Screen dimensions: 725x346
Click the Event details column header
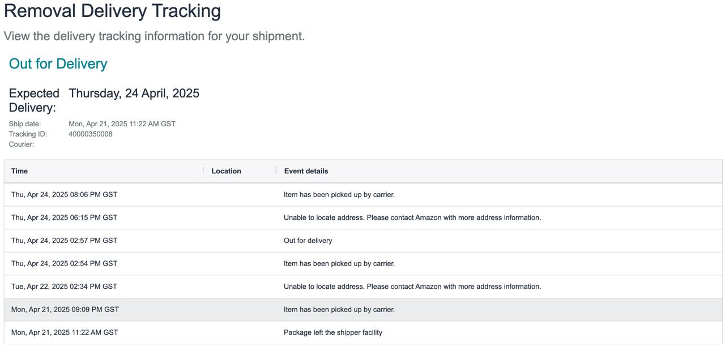point(306,171)
